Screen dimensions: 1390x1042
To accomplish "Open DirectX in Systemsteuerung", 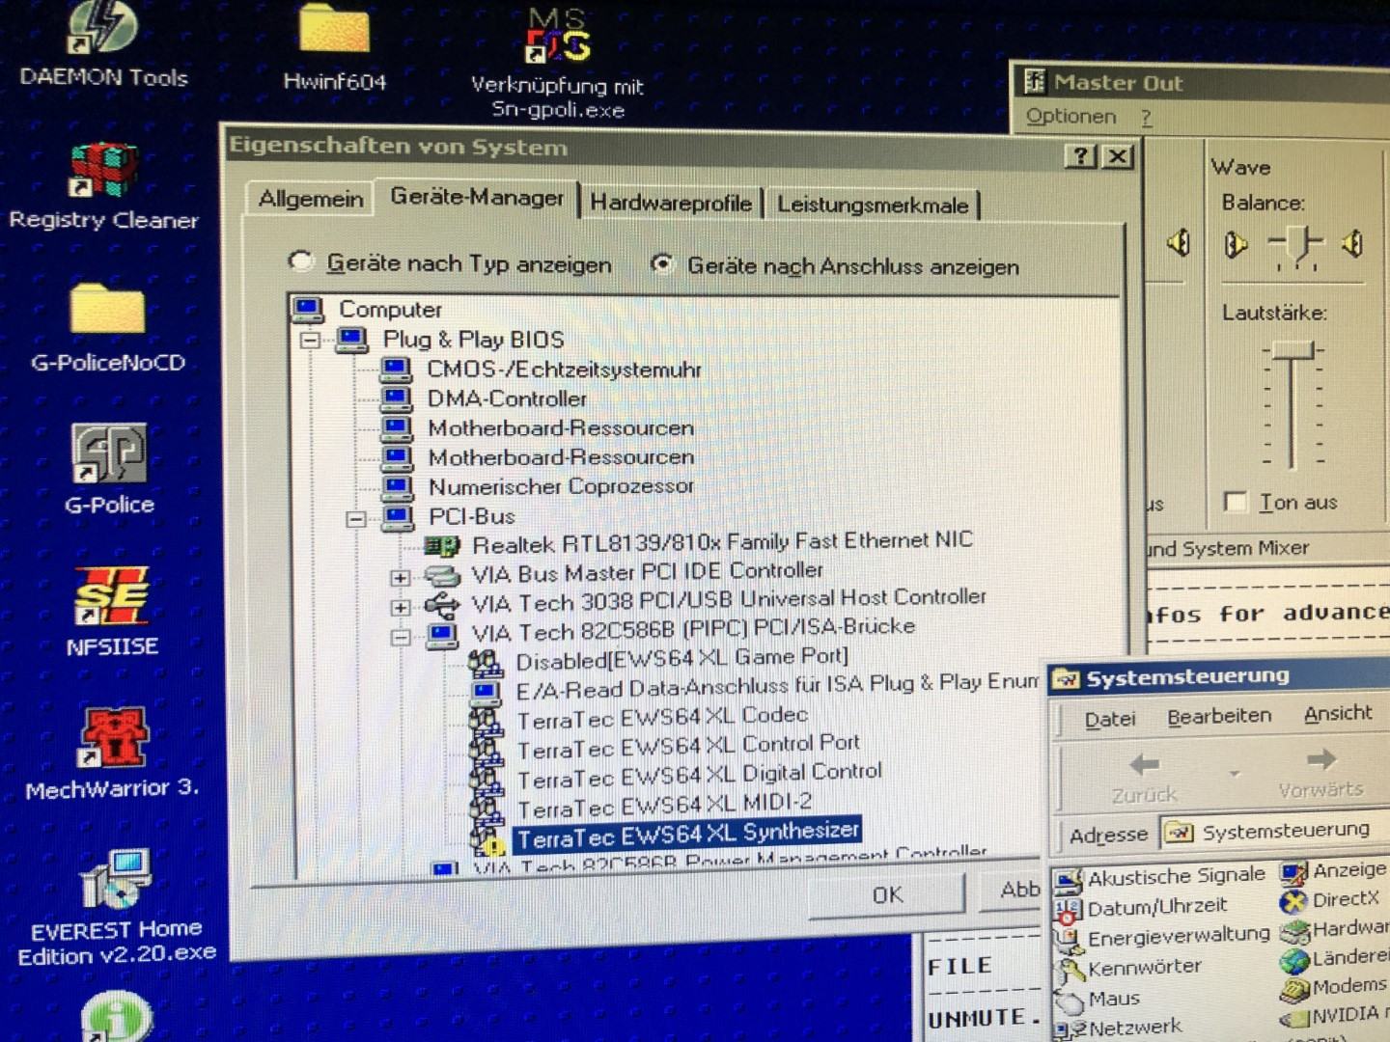I will click(1329, 900).
